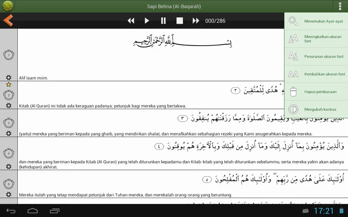Image resolution: width=348 pixels, height=217 pixels.
Task: Click the reset font size icon
Action: [293, 74]
